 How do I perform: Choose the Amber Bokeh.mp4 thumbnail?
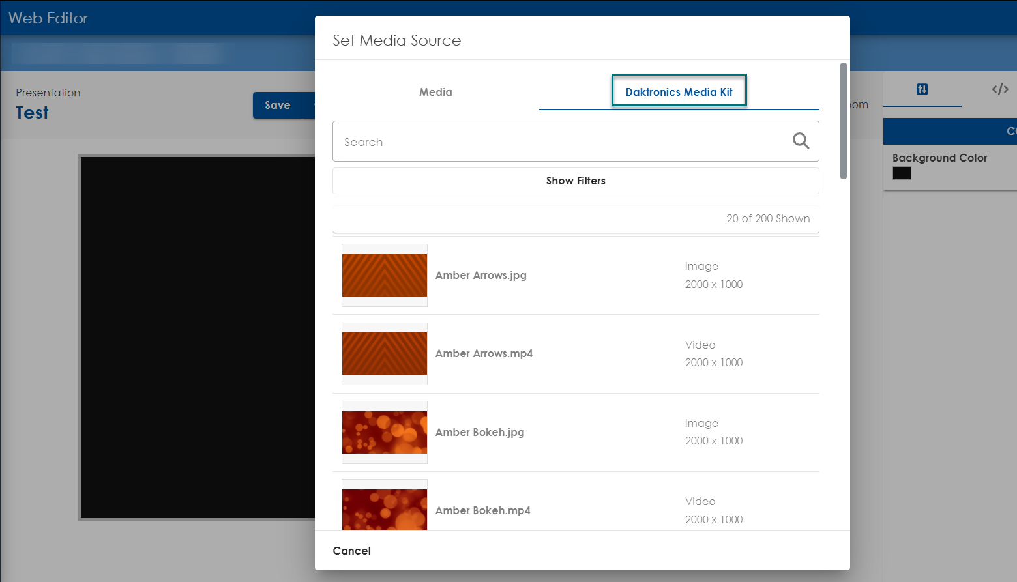[385, 509]
